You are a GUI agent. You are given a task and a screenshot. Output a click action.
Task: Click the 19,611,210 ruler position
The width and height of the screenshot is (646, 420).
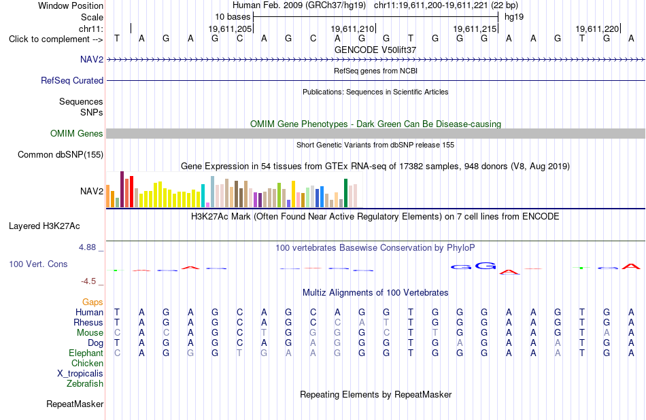[352, 29]
